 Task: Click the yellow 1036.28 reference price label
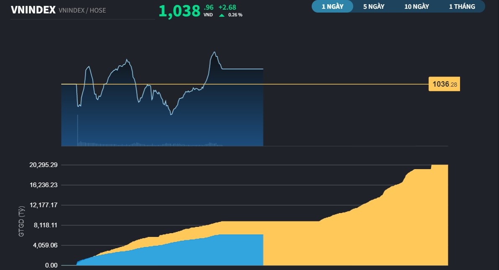(444, 85)
